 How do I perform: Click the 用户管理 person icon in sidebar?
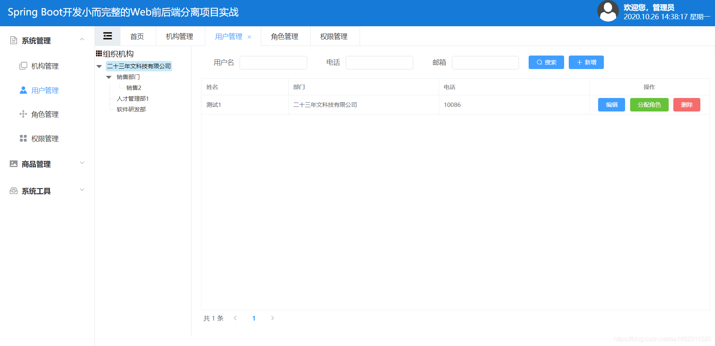[23, 90]
